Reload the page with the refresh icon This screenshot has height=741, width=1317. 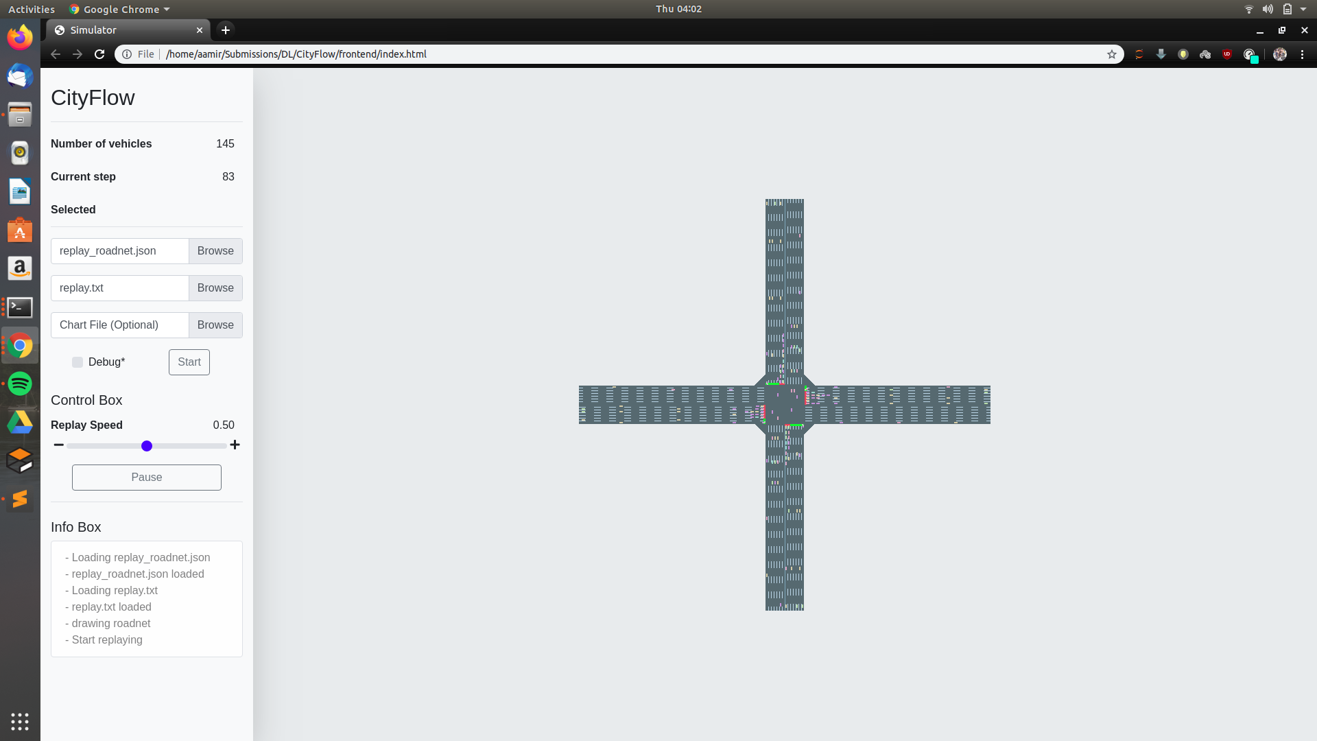(99, 54)
